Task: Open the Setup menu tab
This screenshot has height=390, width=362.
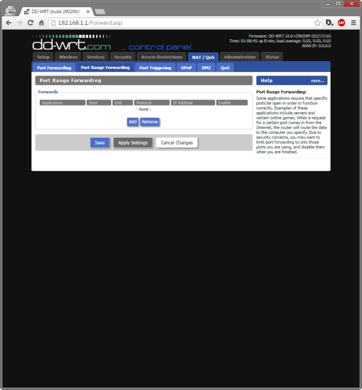Action: pyautogui.click(x=43, y=57)
